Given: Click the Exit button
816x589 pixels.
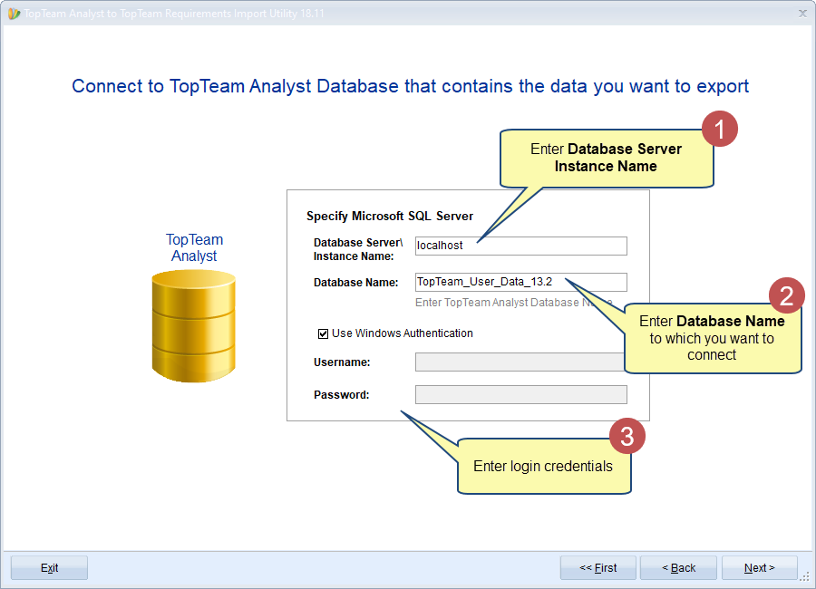Looking at the screenshot, I should (x=50, y=567).
